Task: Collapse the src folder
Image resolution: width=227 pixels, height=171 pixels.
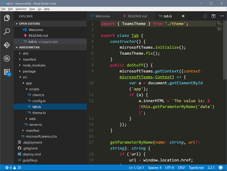Action: click(20, 77)
